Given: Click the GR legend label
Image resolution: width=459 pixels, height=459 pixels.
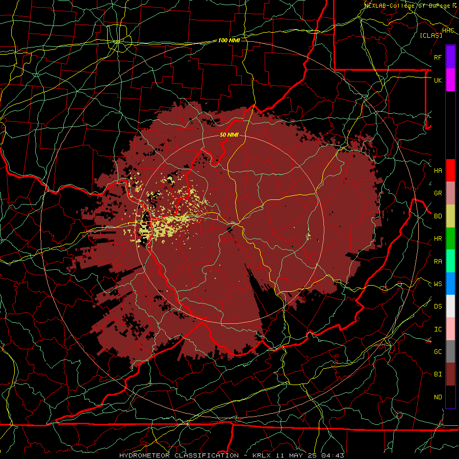Looking at the screenshot, I should point(438,193).
